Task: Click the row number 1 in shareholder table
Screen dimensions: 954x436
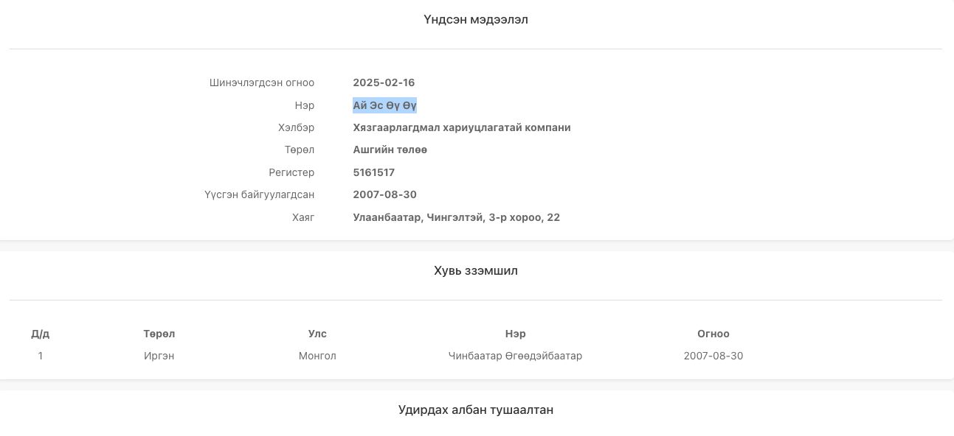Action: [41, 356]
